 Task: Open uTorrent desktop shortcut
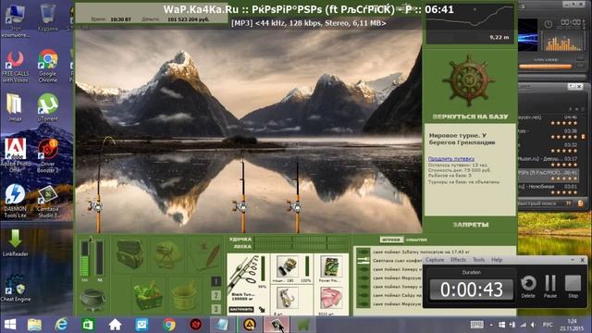[x=48, y=107]
